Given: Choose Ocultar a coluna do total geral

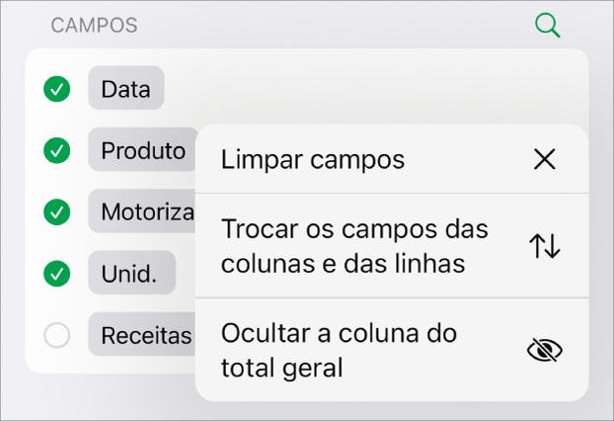Looking at the screenshot, I should tap(339, 350).
